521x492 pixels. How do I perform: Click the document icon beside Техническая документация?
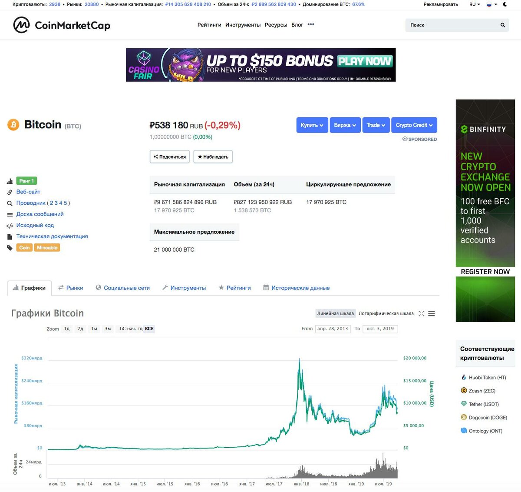pos(10,237)
